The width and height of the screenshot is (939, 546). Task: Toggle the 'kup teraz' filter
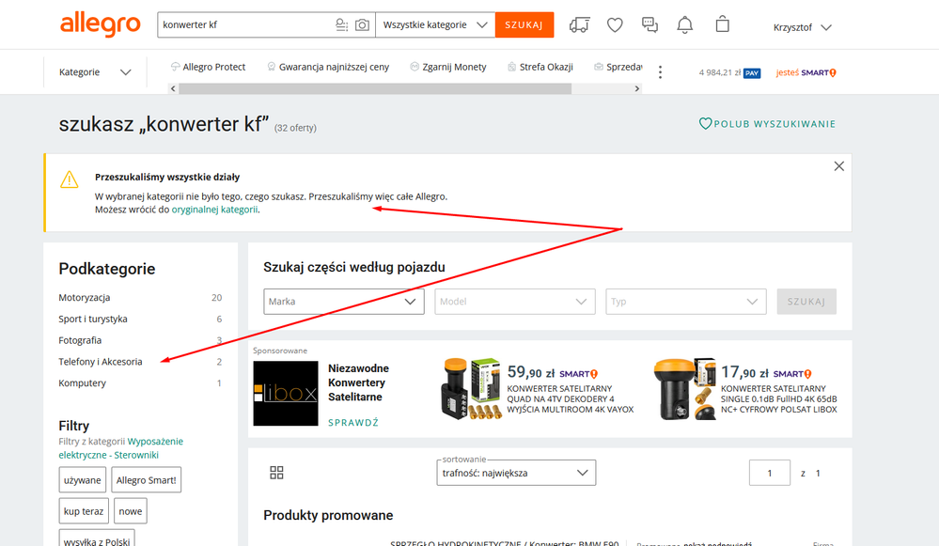(84, 511)
